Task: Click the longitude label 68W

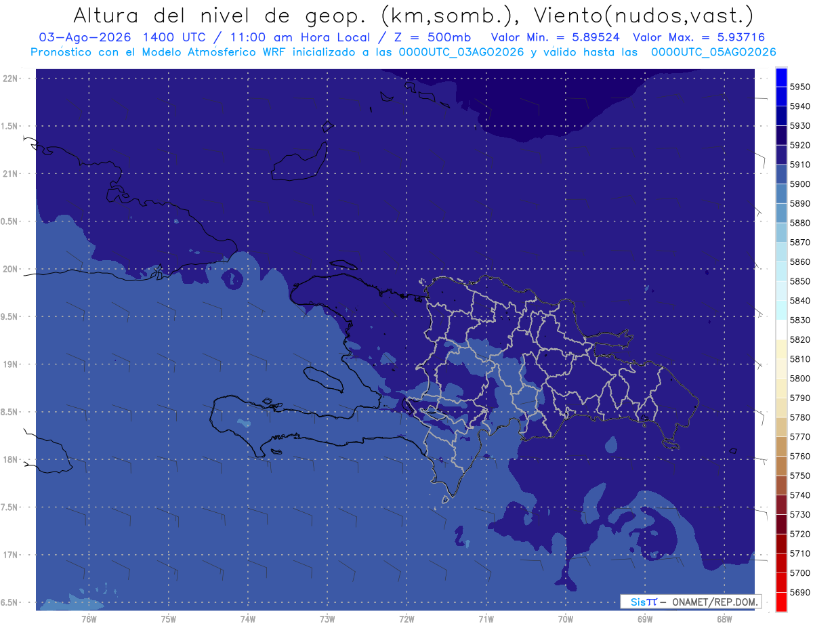Action: coord(724,619)
